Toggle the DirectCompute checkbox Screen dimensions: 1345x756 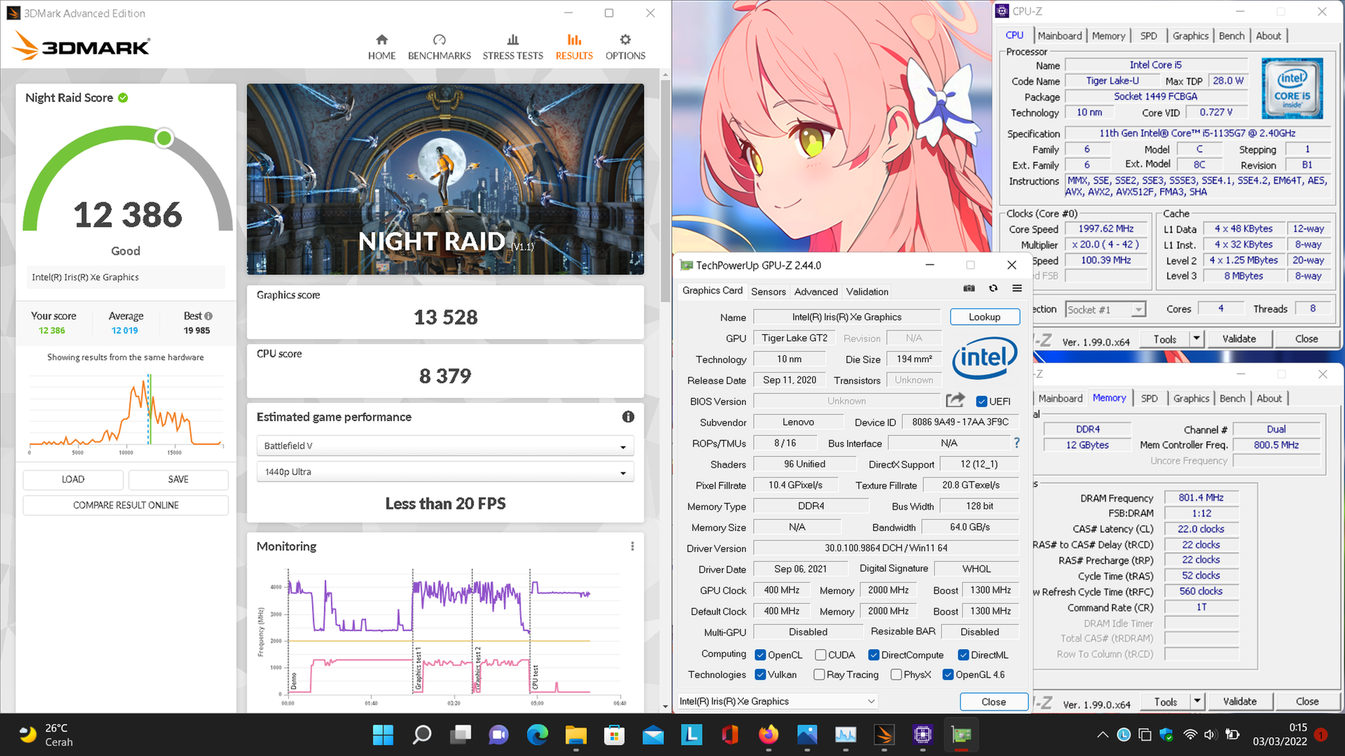click(x=874, y=655)
